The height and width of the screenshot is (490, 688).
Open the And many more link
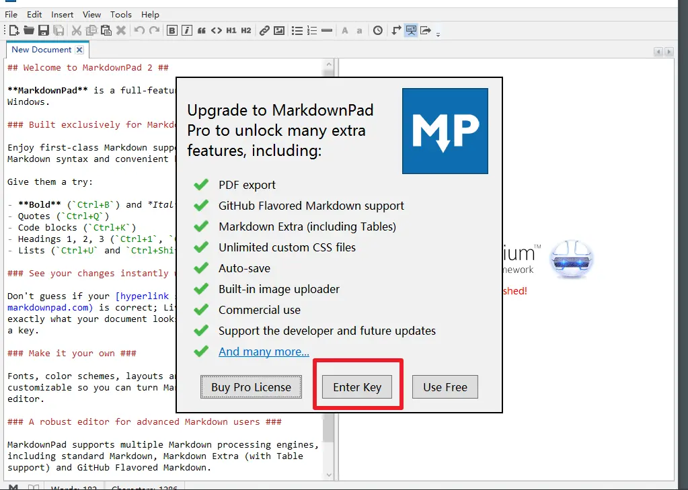point(264,352)
